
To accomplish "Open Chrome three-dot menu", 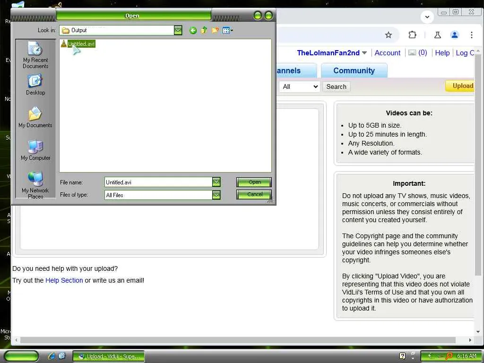I will click(471, 35).
